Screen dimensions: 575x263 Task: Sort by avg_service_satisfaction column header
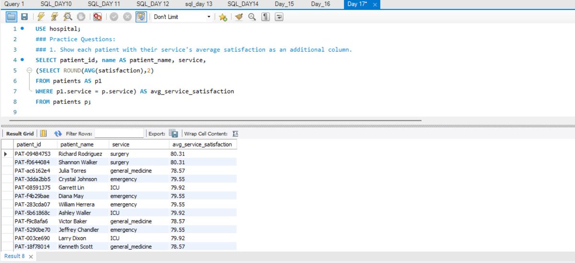click(203, 144)
